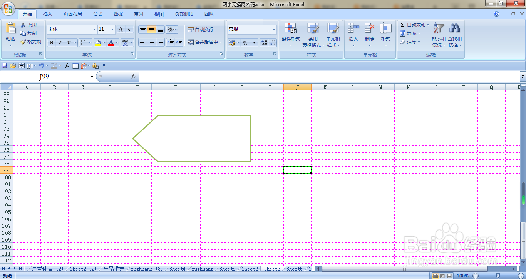The width and height of the screenshot is (526, 279).
Task: Toggle underline formatting
Action: (x=69, y=43)
